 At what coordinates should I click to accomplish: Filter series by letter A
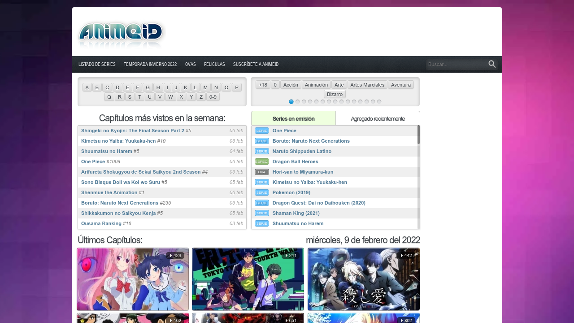[87, 87]
